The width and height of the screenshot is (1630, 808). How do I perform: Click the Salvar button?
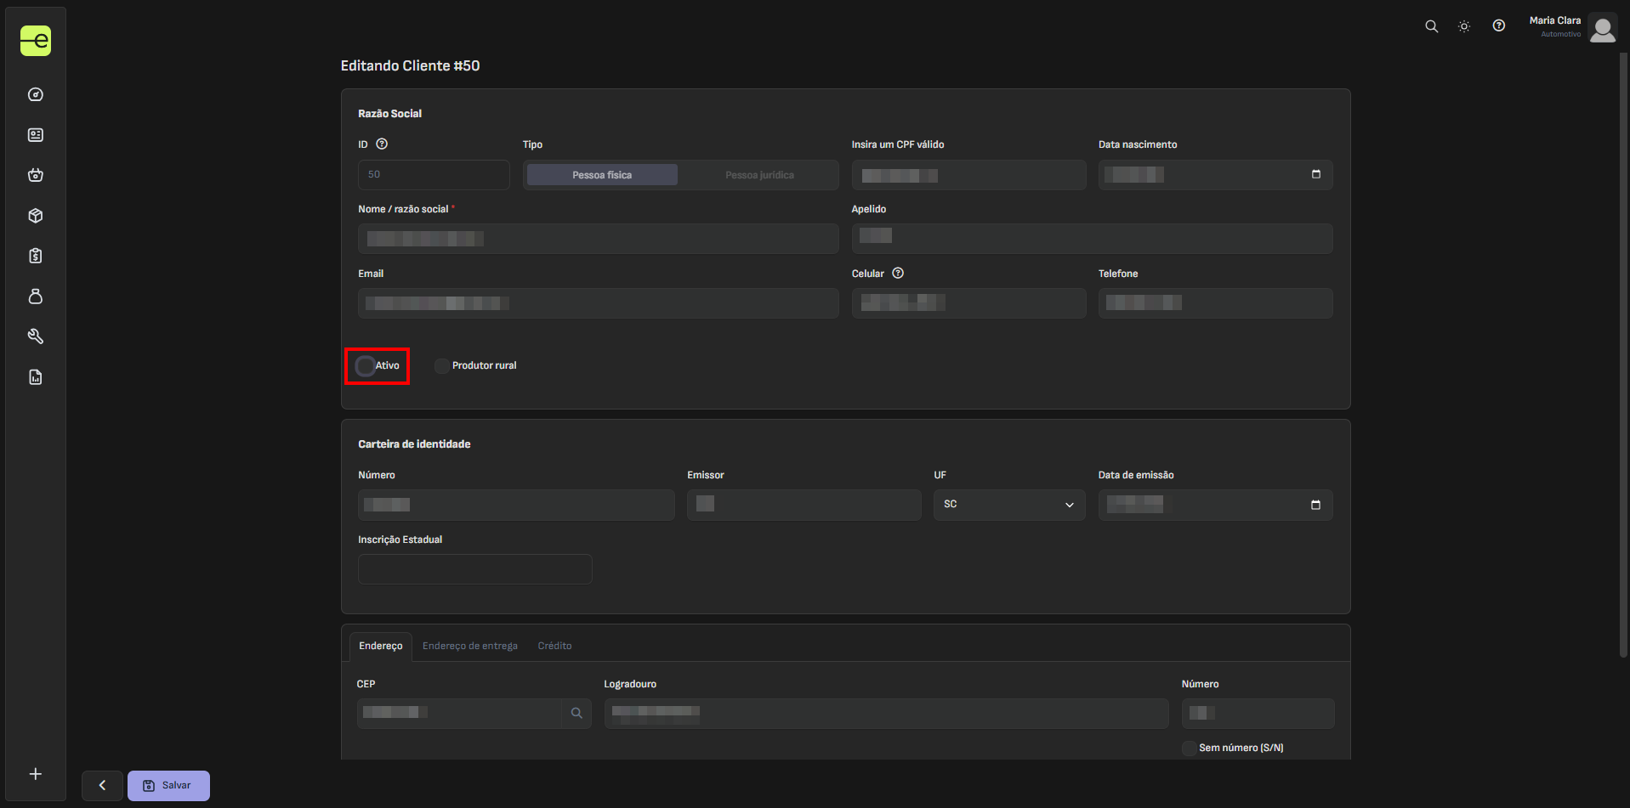click(x=168, y=786)
